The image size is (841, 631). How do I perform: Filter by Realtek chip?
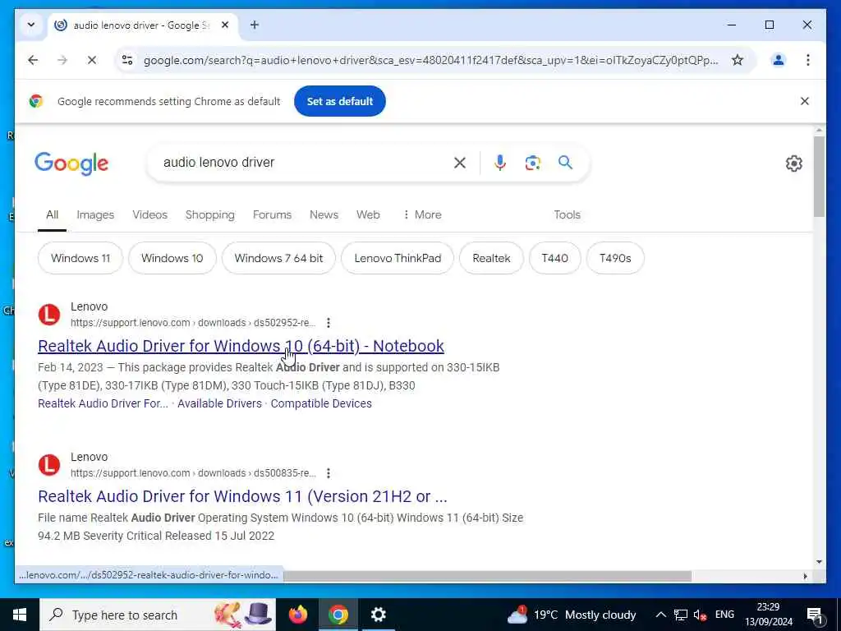tap(491, 258)
